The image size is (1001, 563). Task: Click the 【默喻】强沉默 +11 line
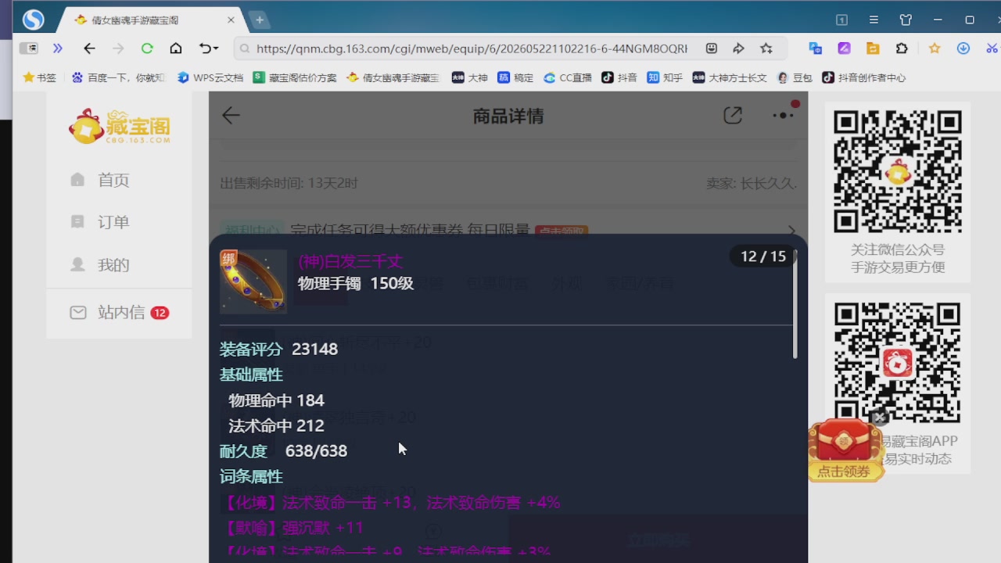[x=295, y=528]
